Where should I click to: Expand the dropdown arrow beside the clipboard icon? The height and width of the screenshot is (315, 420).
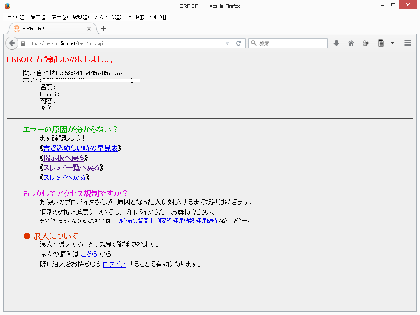coord(392,43)
